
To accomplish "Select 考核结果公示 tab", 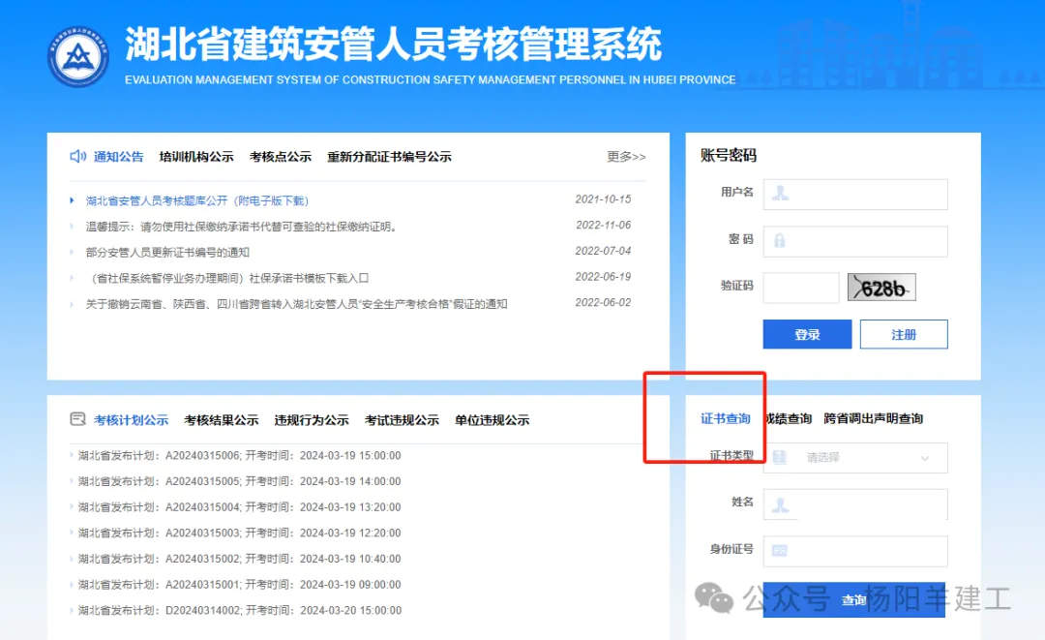I will tap(222, 420).
